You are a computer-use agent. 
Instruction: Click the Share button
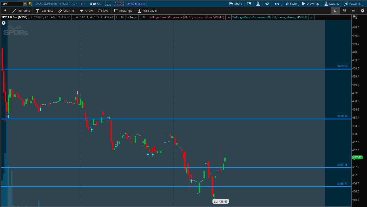click(235, 4)
